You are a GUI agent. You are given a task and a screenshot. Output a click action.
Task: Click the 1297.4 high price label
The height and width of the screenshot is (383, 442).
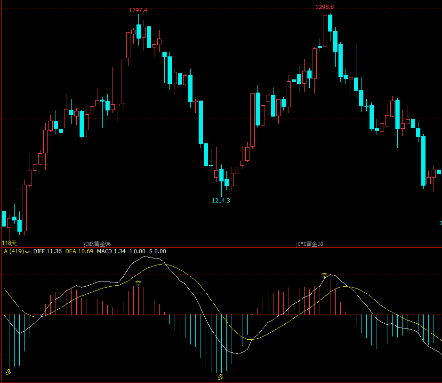point(138,10)
